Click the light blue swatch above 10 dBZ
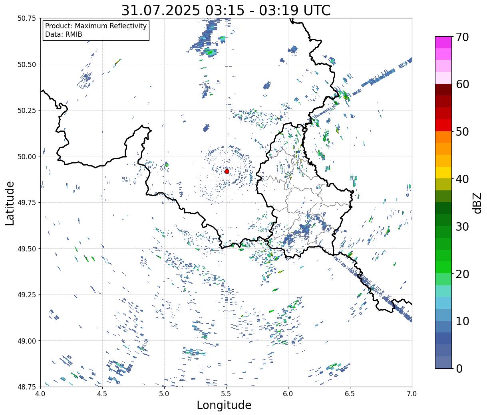The height and width of the screenshot is (415, 487). click(x=443, y=314)
